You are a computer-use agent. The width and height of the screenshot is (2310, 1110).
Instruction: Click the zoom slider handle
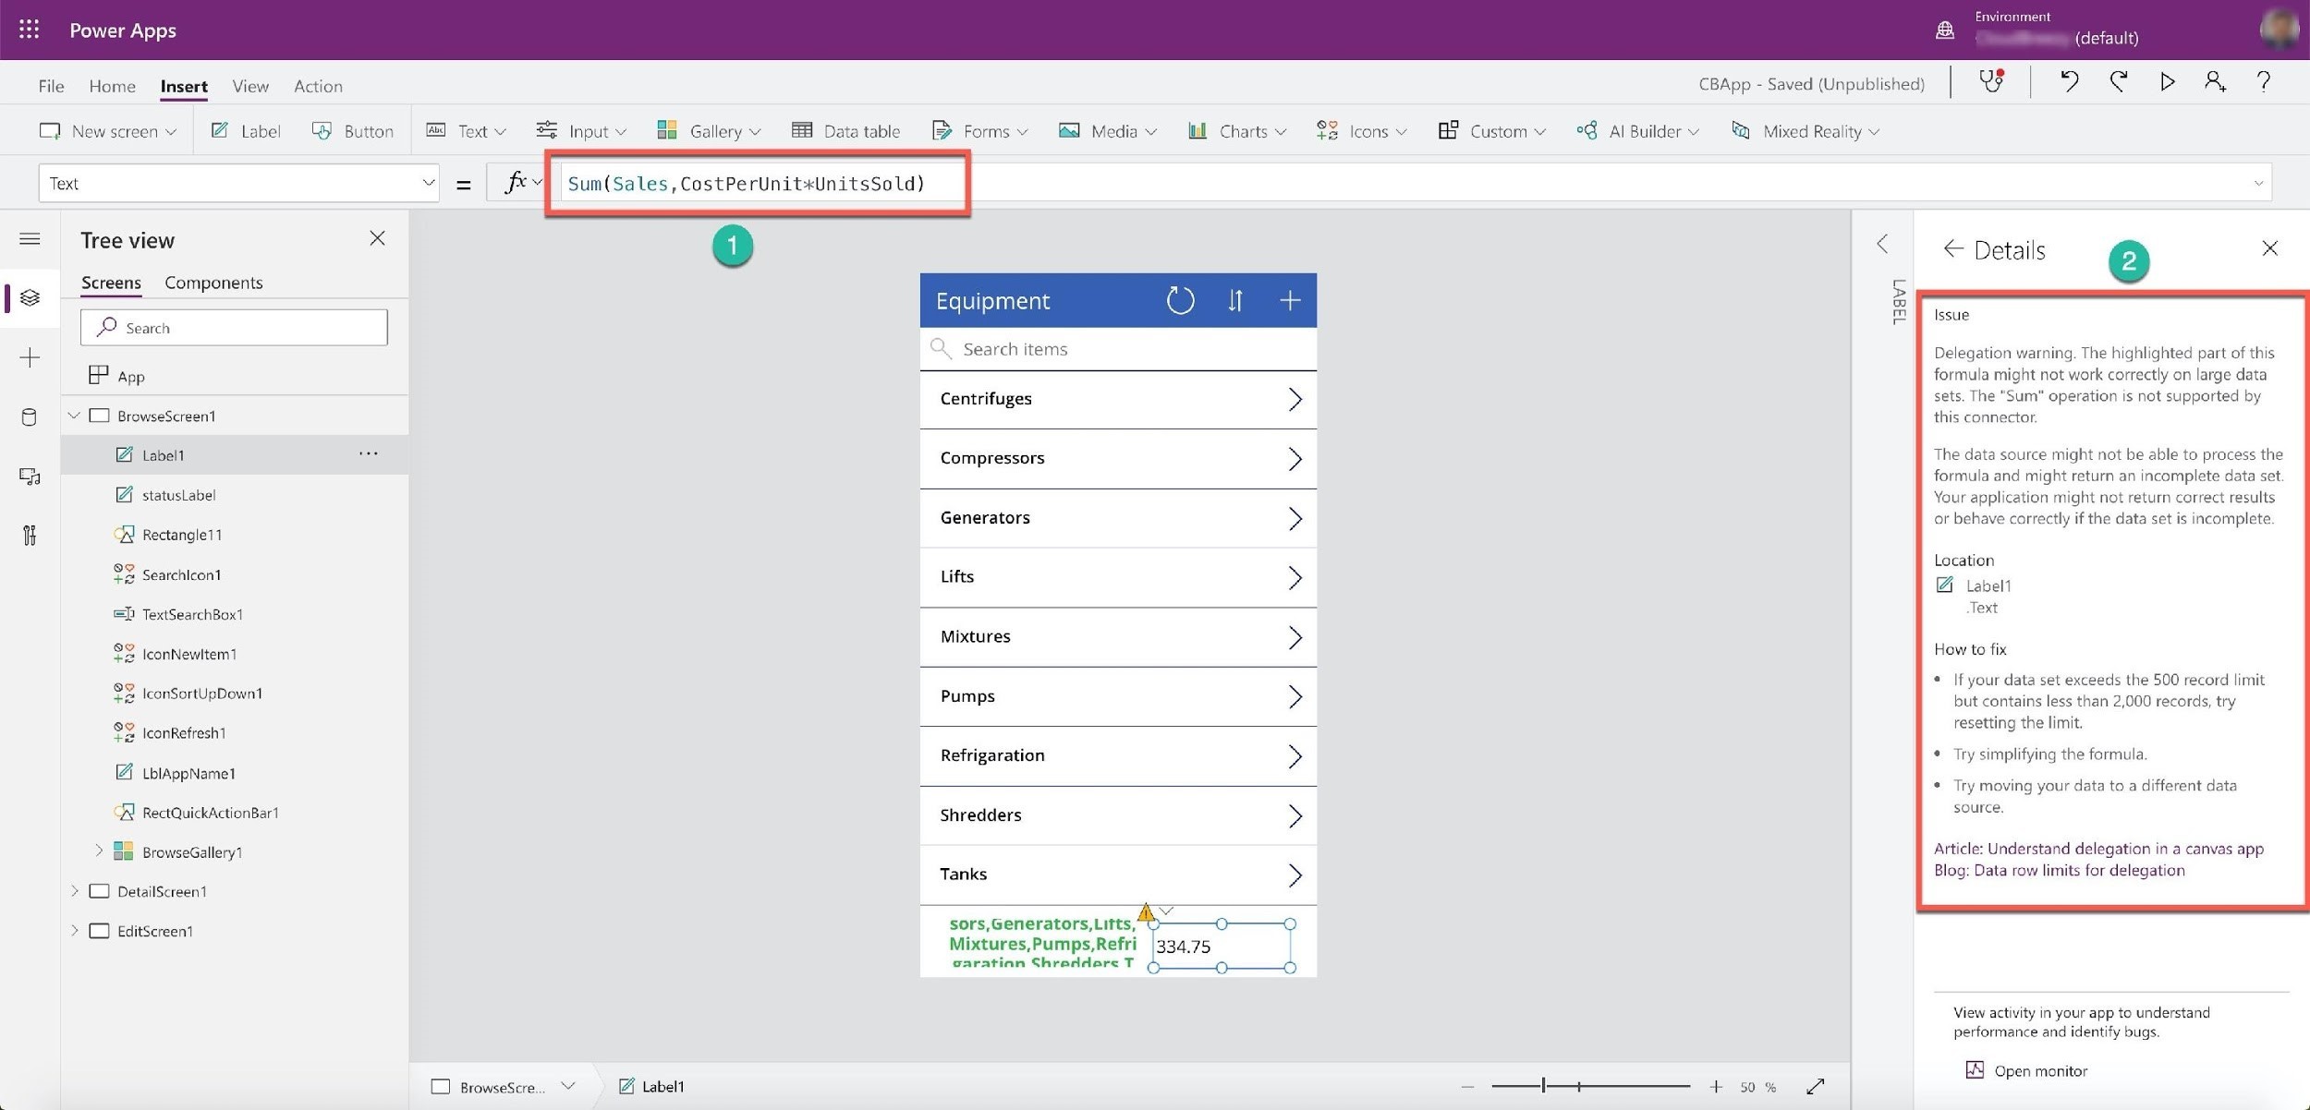tap(1543, 1087)
